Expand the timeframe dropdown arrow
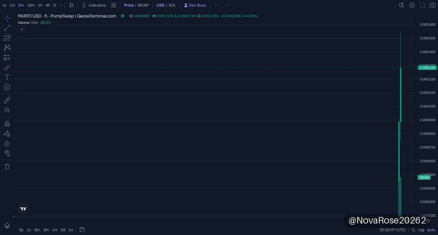Screen dimensions: 438x235 61,5
